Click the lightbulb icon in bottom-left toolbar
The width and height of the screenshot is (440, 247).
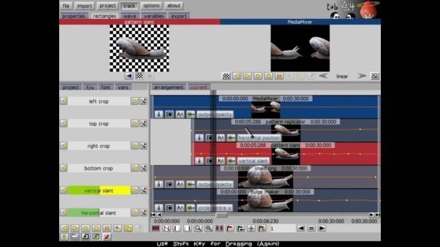[64, 236]
